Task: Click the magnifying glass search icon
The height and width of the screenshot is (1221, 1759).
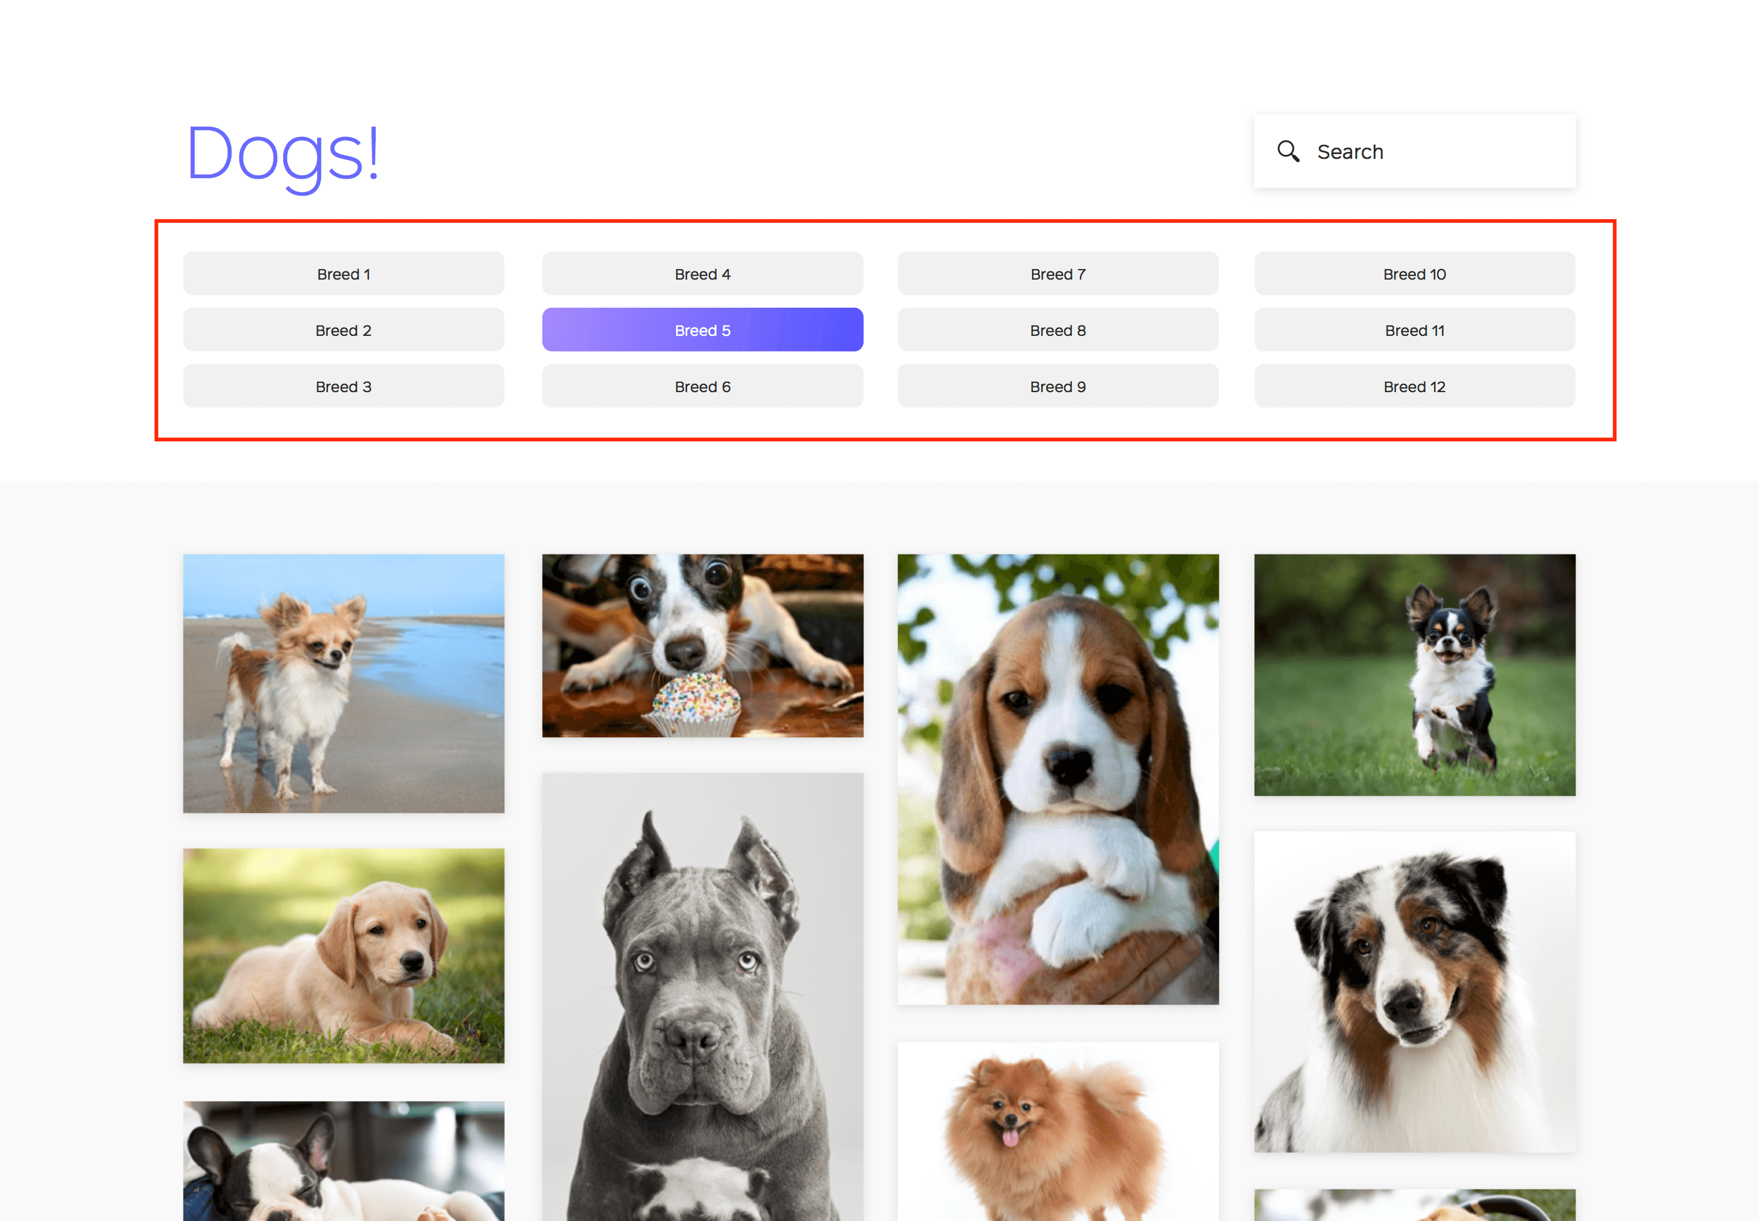Action: coord(1288,151)
